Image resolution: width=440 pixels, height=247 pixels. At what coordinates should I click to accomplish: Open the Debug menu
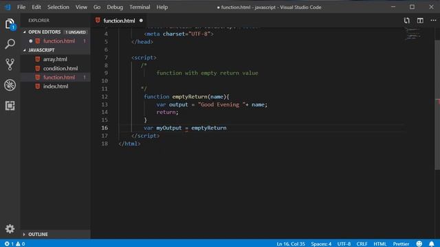115,7
